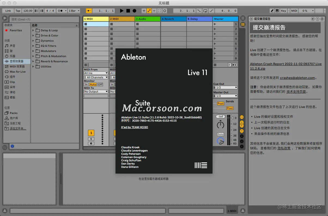
Task: Click the browser search field
Action: [x=44, y=19]
